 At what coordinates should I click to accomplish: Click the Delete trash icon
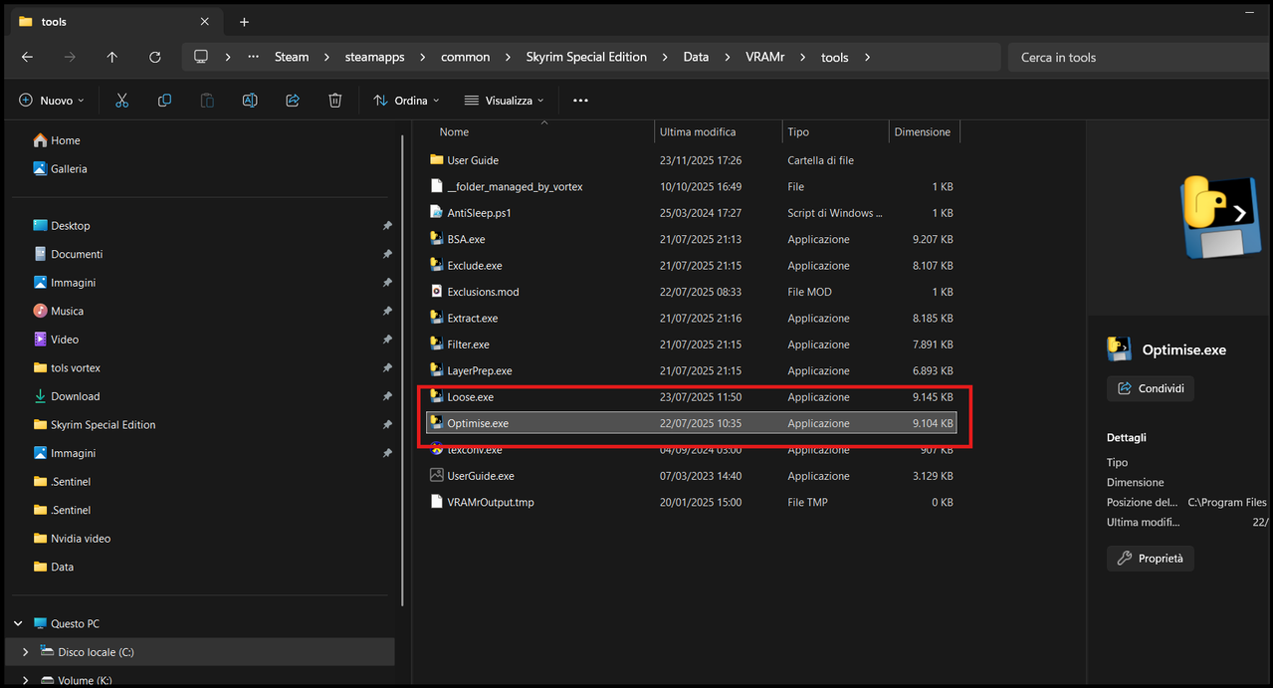click(335, 101)
